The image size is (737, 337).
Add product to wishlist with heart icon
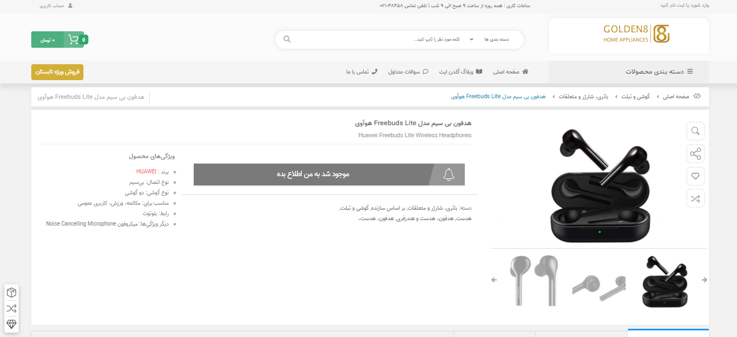click(695, 176)
